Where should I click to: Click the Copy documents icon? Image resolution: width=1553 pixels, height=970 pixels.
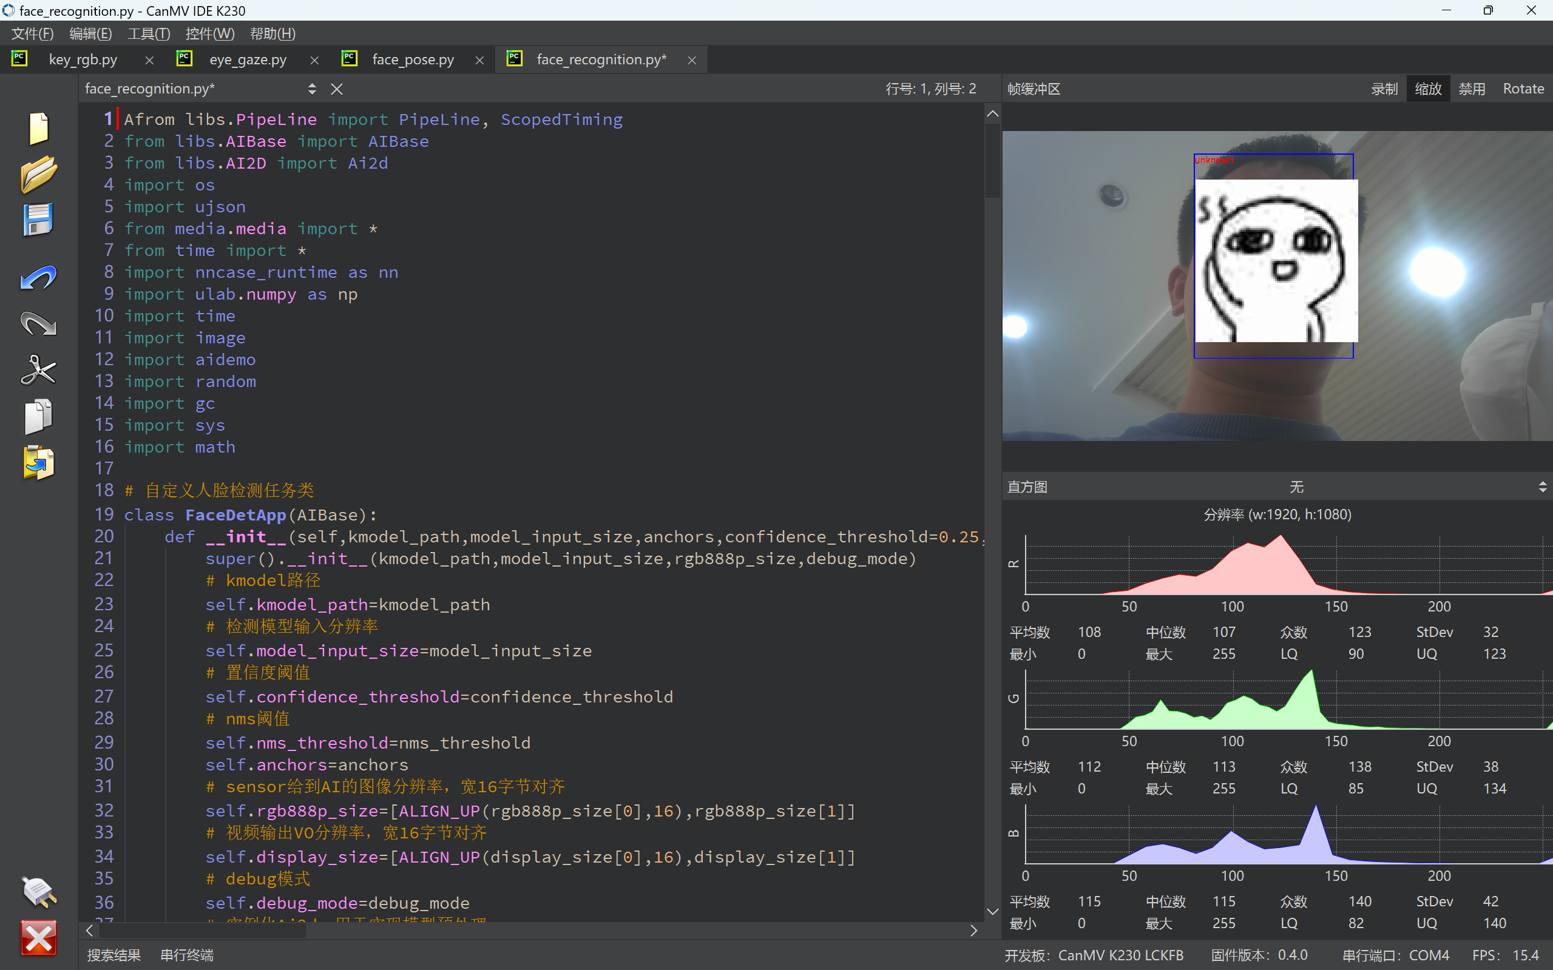coord(38,416)
